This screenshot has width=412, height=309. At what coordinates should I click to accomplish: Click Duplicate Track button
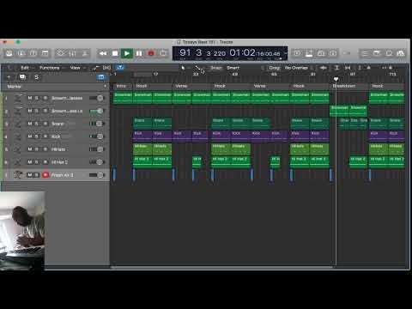pos(22,77)
